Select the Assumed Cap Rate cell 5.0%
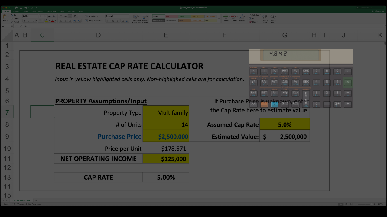 [285, 124]
